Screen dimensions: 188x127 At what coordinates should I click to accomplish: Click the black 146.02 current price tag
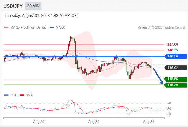coord(176,68)
